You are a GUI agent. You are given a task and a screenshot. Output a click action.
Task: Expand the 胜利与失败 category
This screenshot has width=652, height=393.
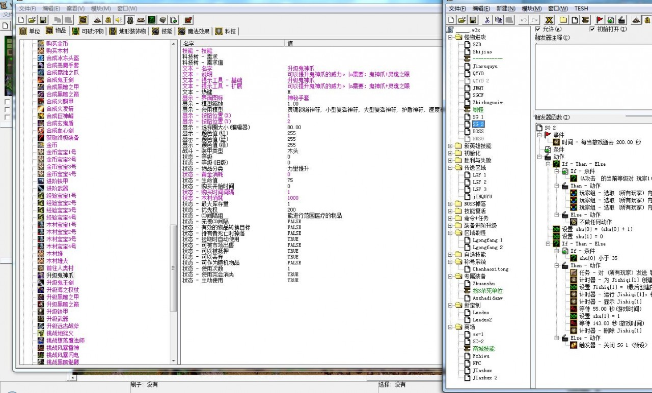tap(450, 160)
